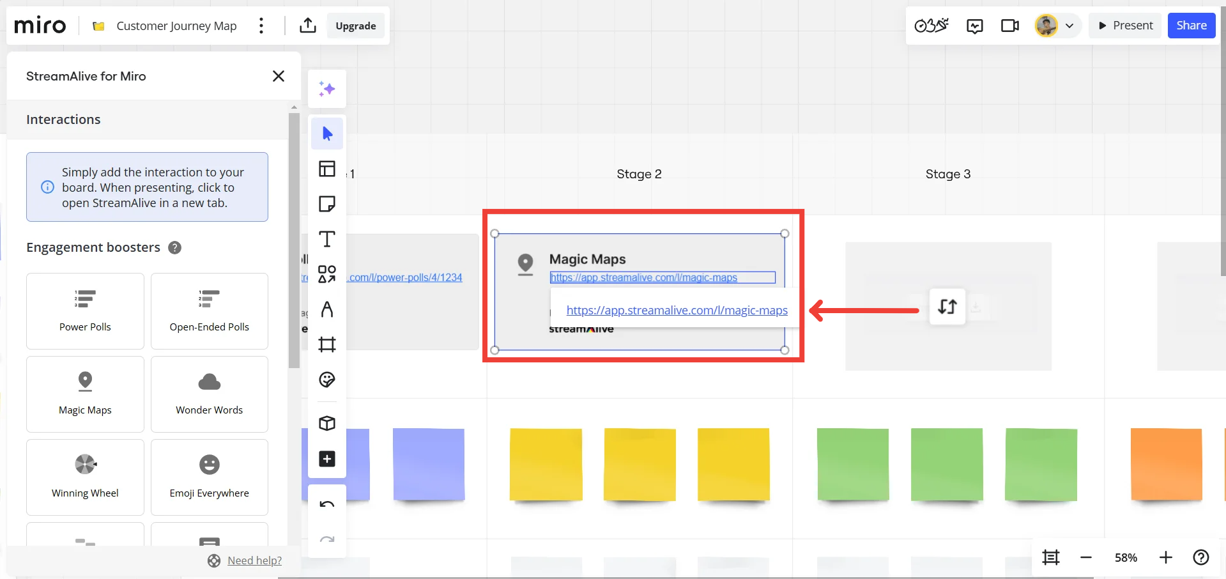Click the Upgrade button
This screenshot has width=1226, height=579.
tap(356, 26)
